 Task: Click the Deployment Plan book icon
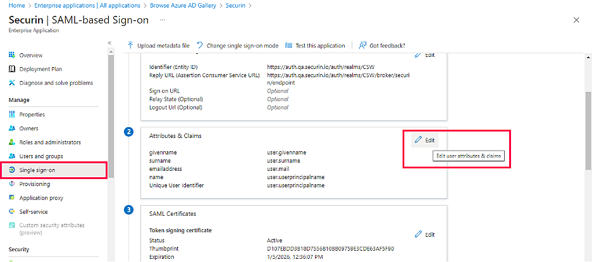tap(12, 69)
